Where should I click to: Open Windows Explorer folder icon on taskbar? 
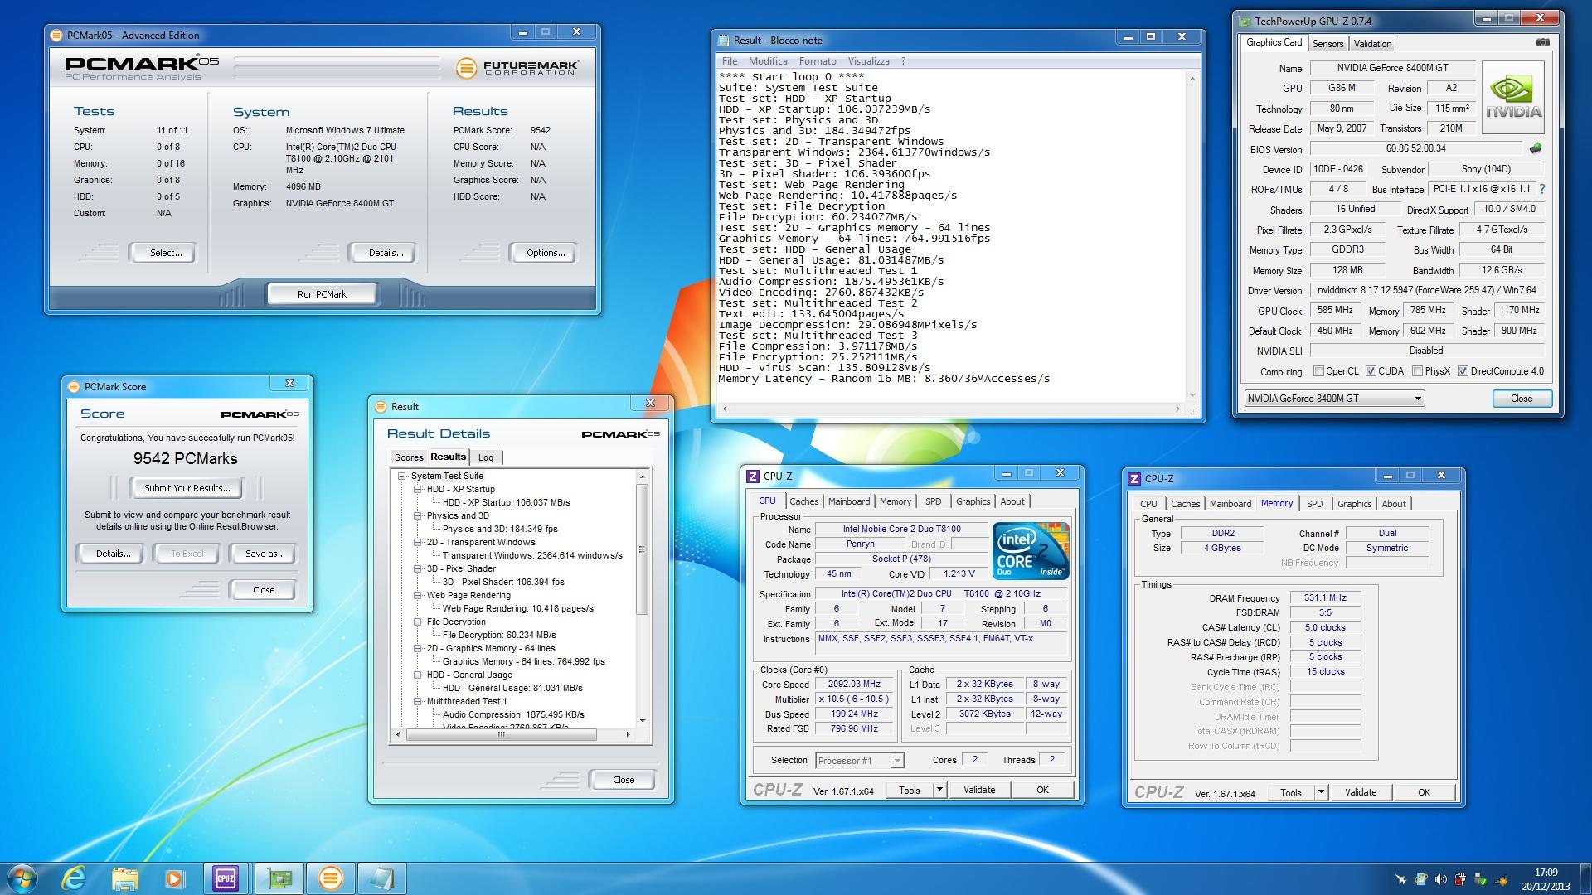[124, 878]
